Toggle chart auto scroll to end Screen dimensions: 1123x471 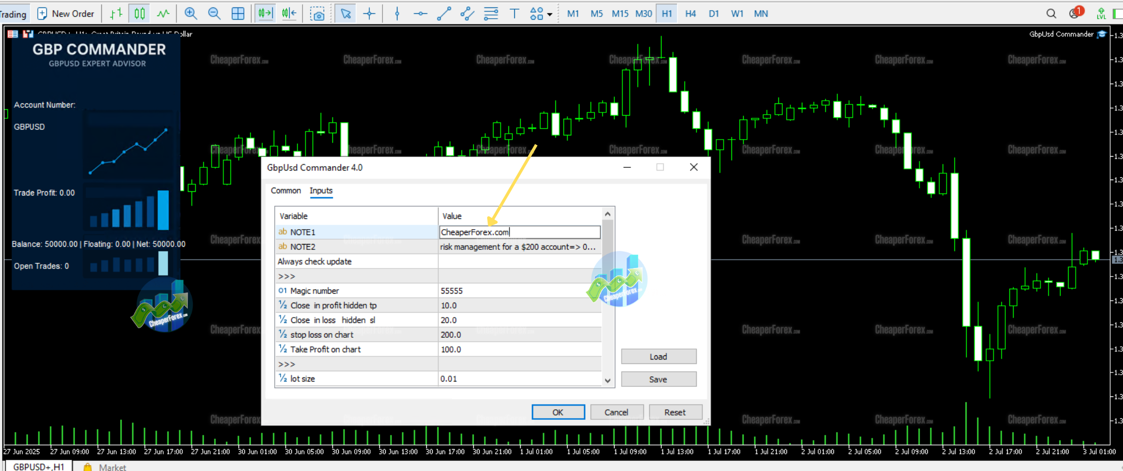pos(265,13)
